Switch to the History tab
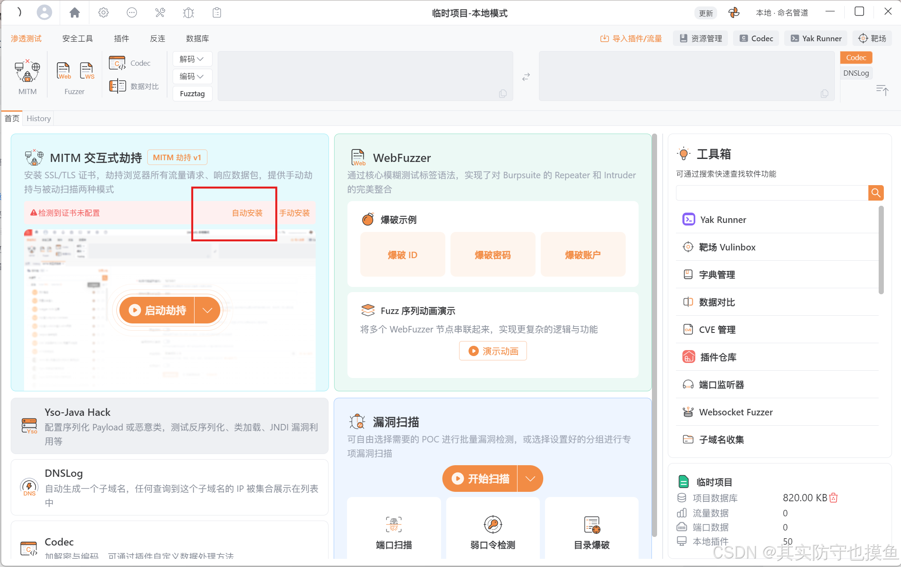Viewport: 901px width, 567px height. point(39,118)
